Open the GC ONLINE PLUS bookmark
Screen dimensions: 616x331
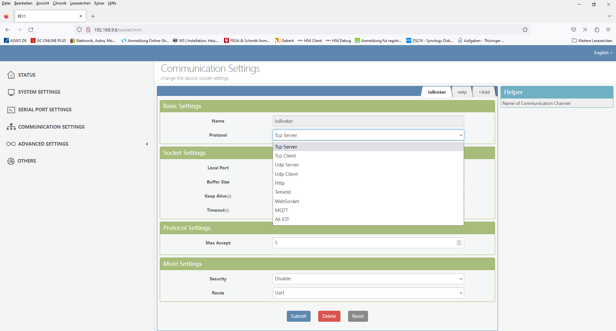pos(48,41)
